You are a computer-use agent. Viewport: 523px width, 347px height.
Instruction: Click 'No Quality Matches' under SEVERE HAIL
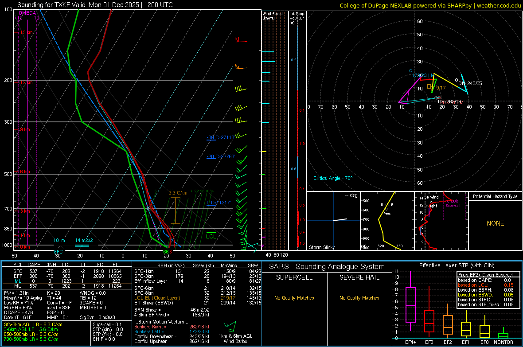click(359, 298)
